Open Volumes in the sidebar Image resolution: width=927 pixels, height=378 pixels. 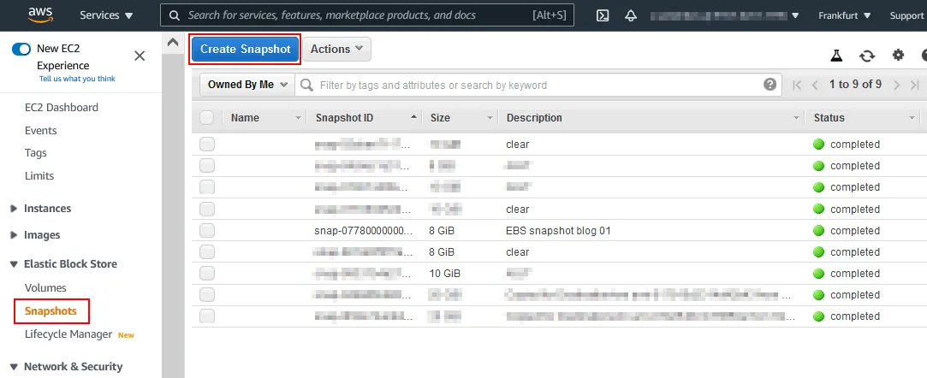pyautogui.click(x=45, y=288)
